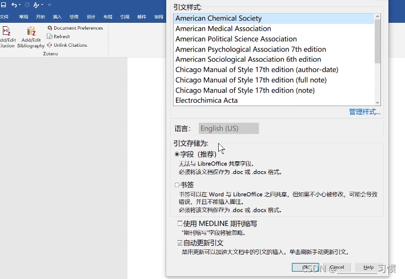This screenshot has height=279, width=405.
Task: Select Chicago Manual of Style 17th edition (author-date)
Action: [256, 70]
